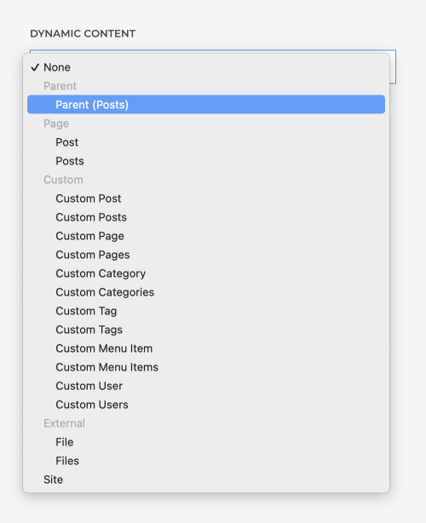This screenshot has height=523, width=426.
Task: Choose Custom Posts as dynamic content
Action: coord(206,217)
